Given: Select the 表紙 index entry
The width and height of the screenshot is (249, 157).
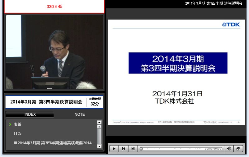Looking at the screenshot, I should pos(17,124).
